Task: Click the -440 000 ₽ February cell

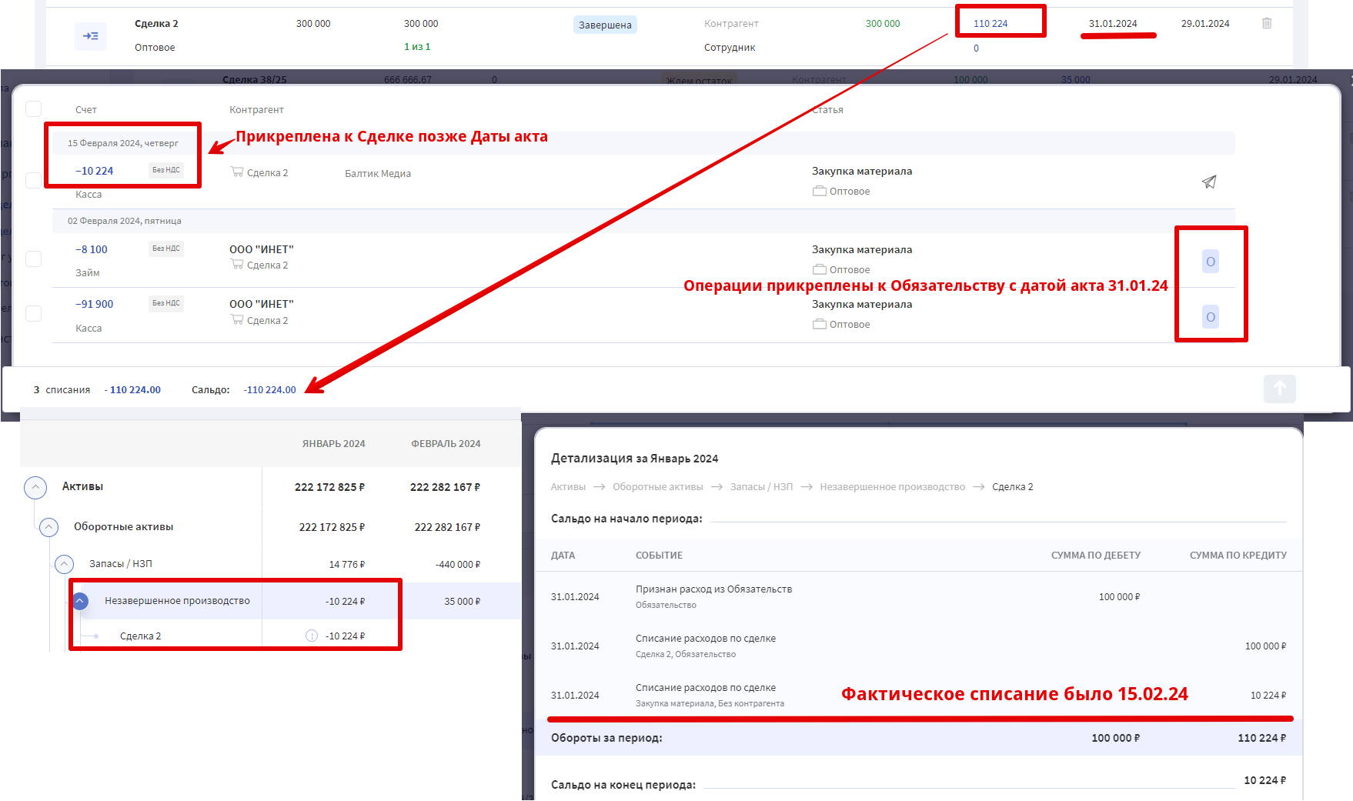Action: coord(458,564)
